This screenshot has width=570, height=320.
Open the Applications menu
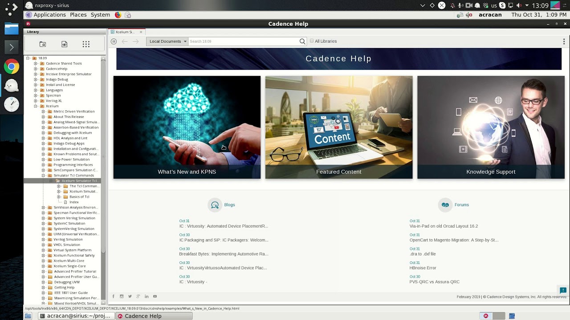coord(49,15)
